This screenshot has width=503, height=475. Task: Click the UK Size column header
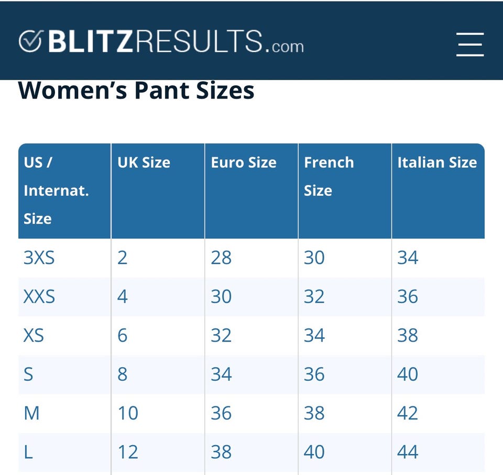click(x=144, y=162)
